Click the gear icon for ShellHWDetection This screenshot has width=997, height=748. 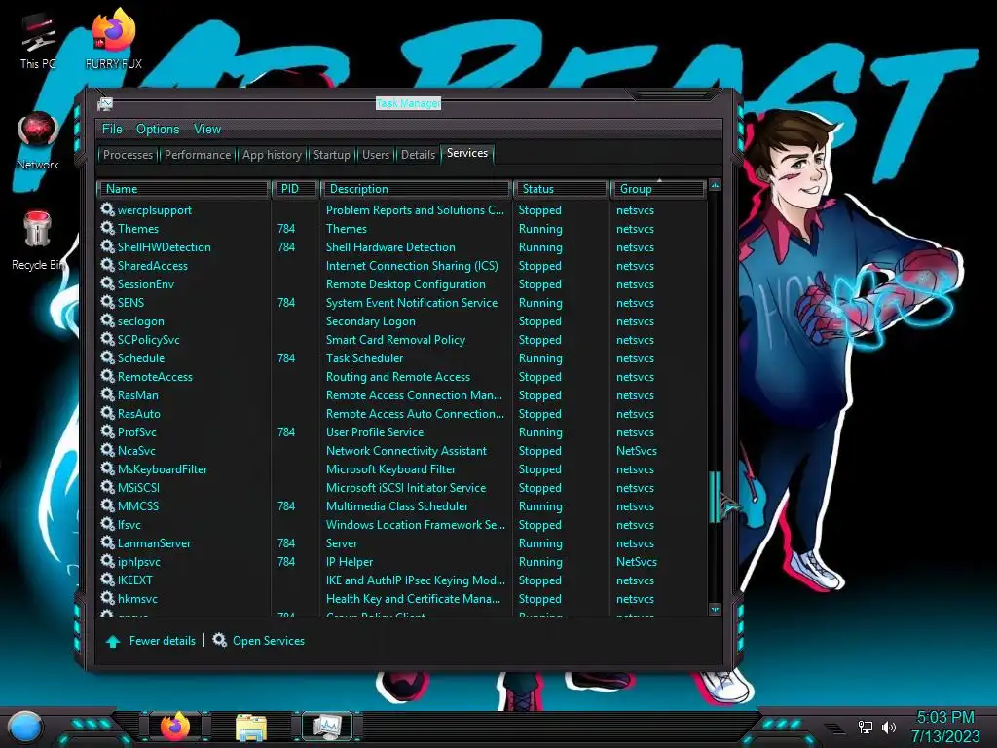pyautogui.click(x=107, y=246)
